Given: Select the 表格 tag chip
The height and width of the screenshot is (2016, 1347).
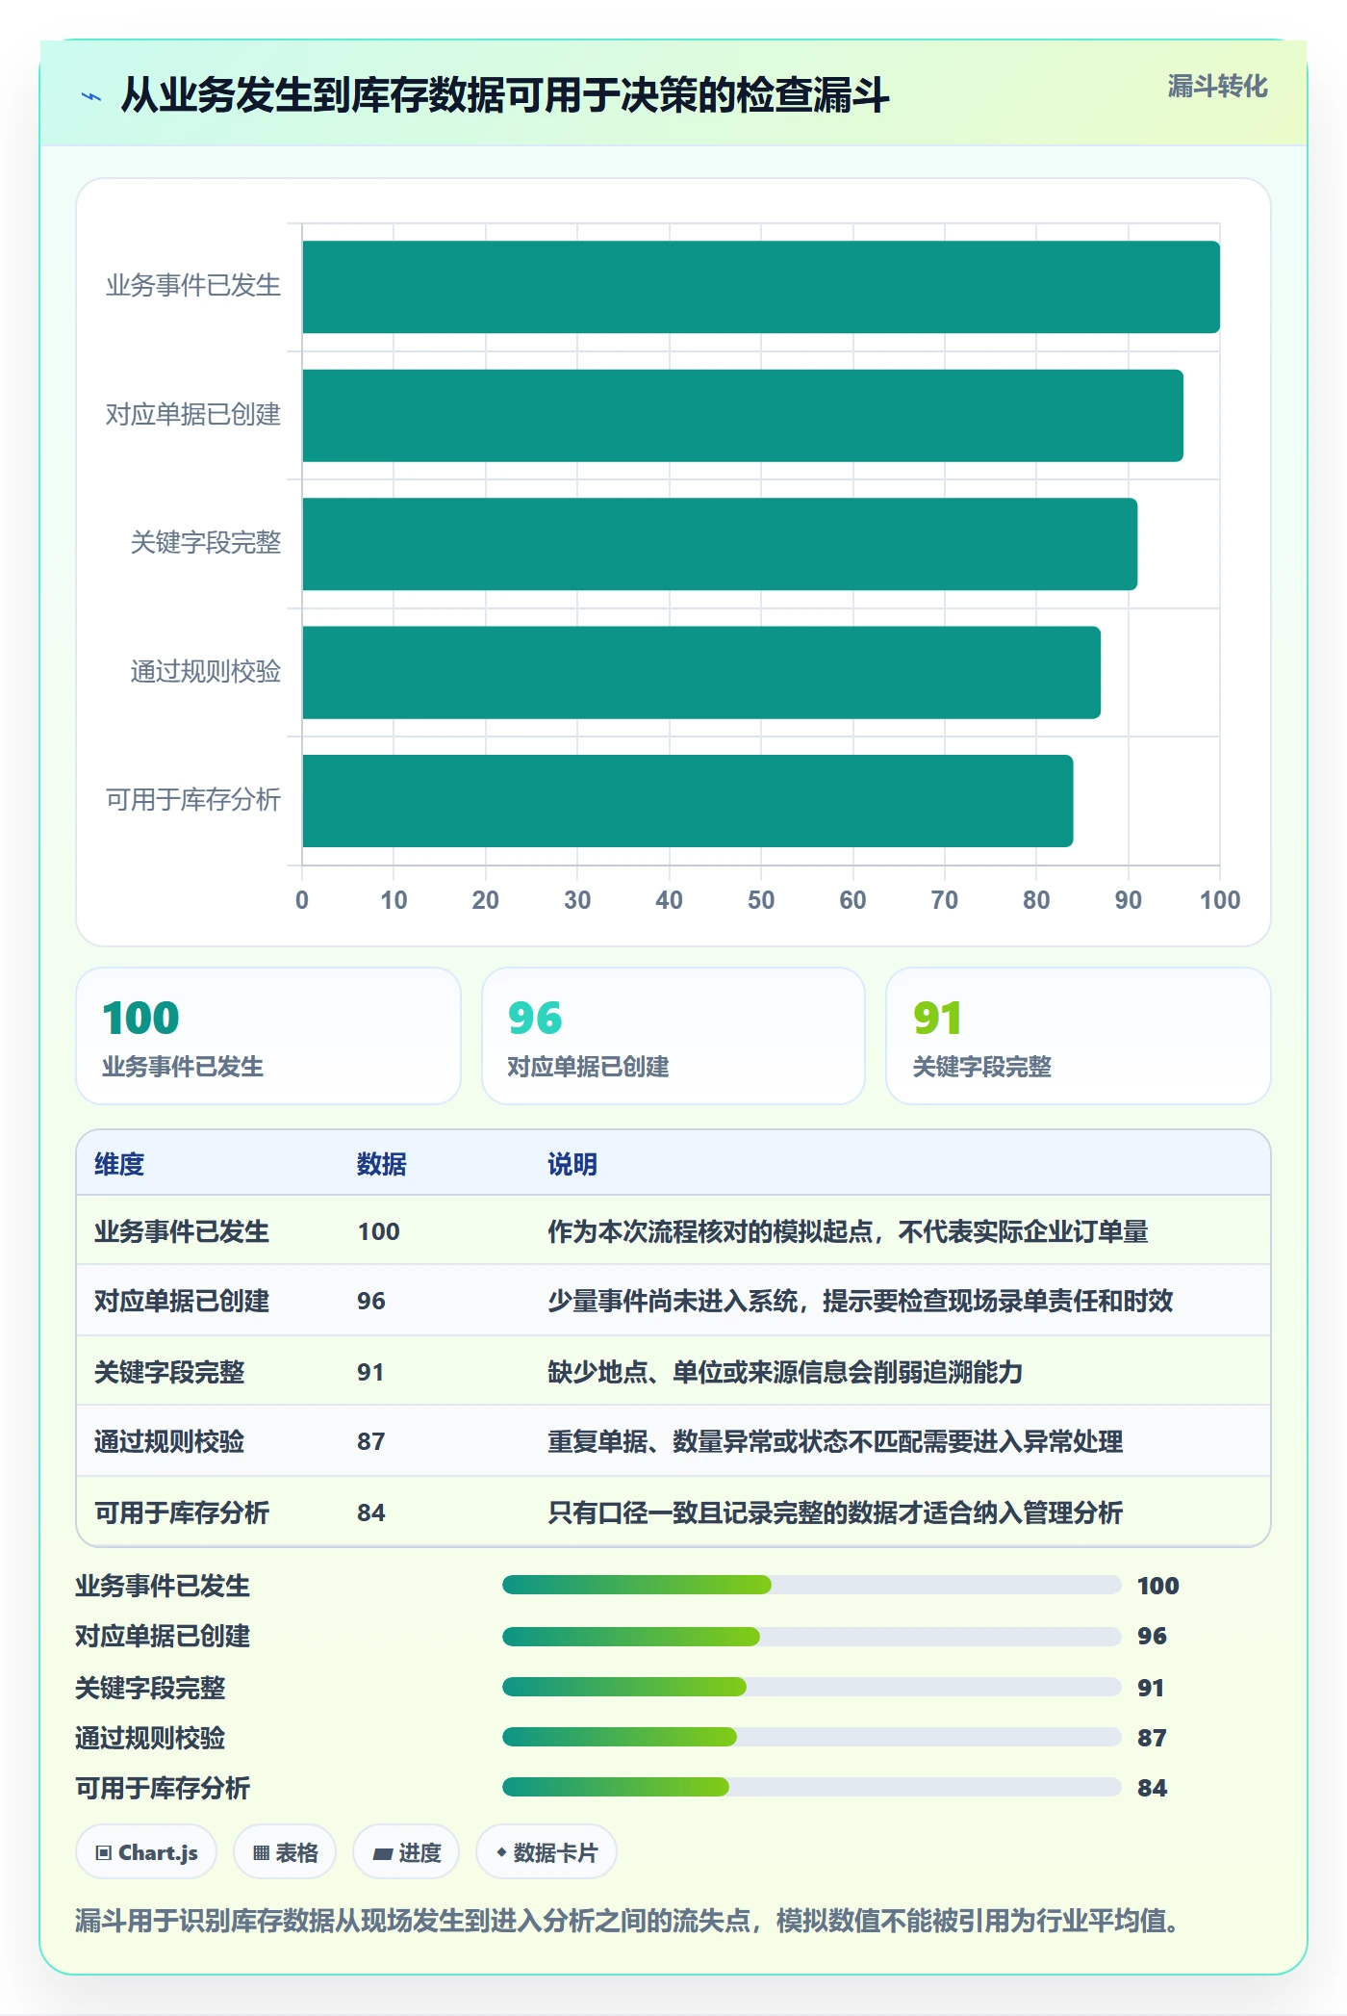Looking at the screenshot, I should [x=285, y=1851].
